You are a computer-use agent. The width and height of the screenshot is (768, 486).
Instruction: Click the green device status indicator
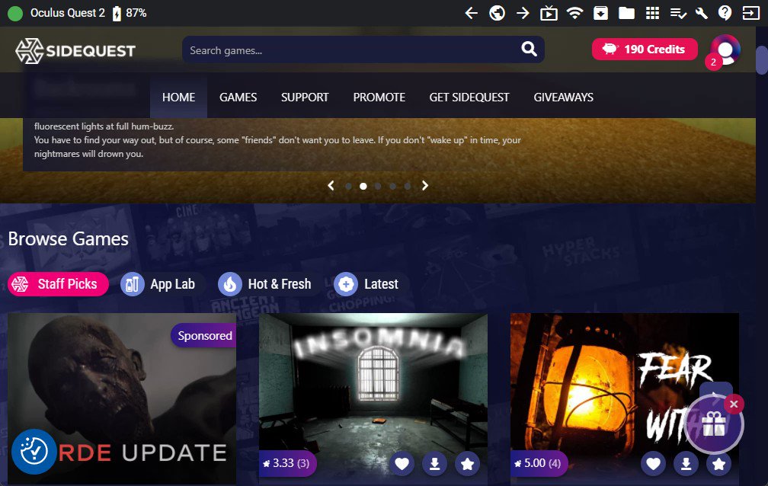tap(15, 14)
